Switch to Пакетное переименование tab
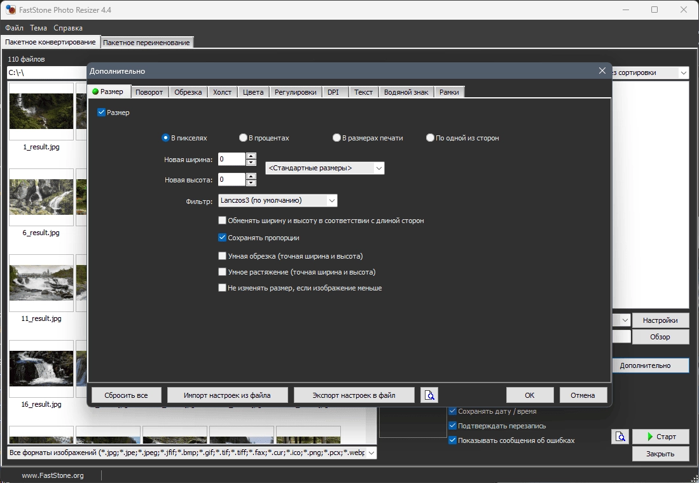 point(146,43)
